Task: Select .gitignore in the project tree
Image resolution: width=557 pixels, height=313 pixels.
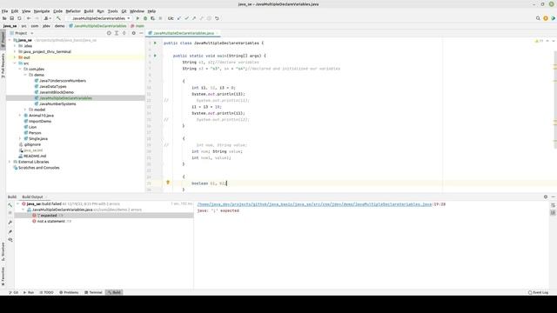Action: tap(32, 144)
